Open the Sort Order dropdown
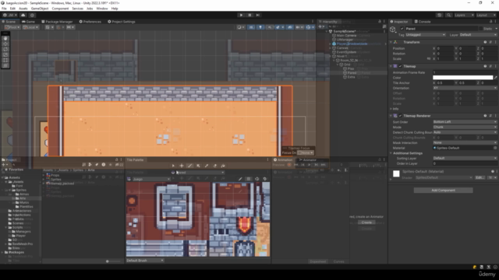The height and width of the screenshot is (280, 499). (465, 121)
